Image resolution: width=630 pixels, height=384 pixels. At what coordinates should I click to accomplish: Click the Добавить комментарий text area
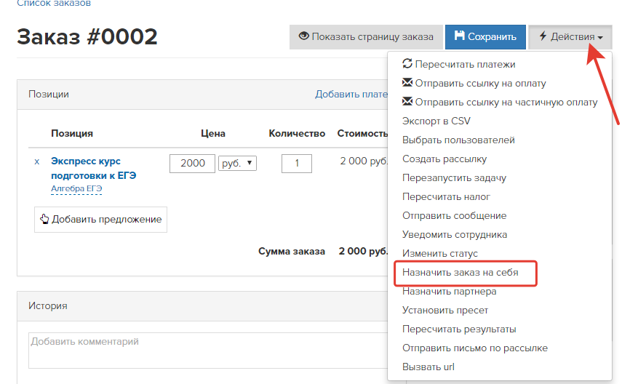pos(208,351)
